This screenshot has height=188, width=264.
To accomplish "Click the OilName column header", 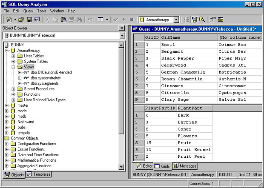I will pyautogui.click(x=189, y=37).
